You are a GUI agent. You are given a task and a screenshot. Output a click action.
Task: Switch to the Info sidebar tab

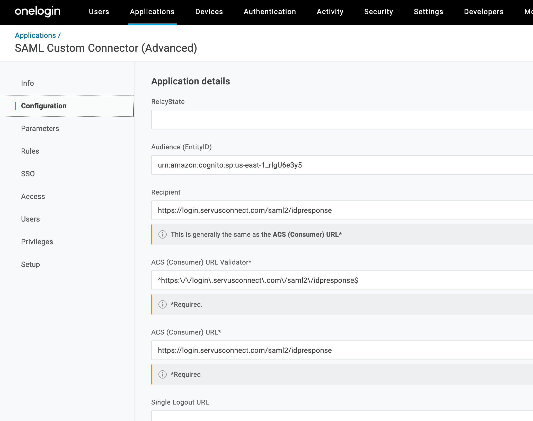click(28, 83)
